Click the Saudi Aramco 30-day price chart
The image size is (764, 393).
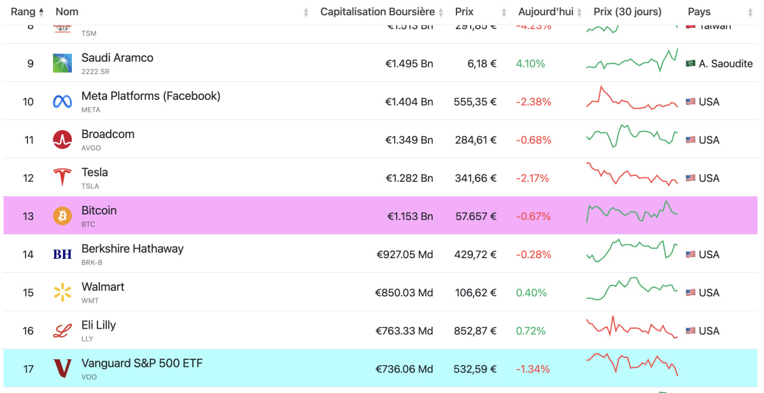click(x=632, y=59)
